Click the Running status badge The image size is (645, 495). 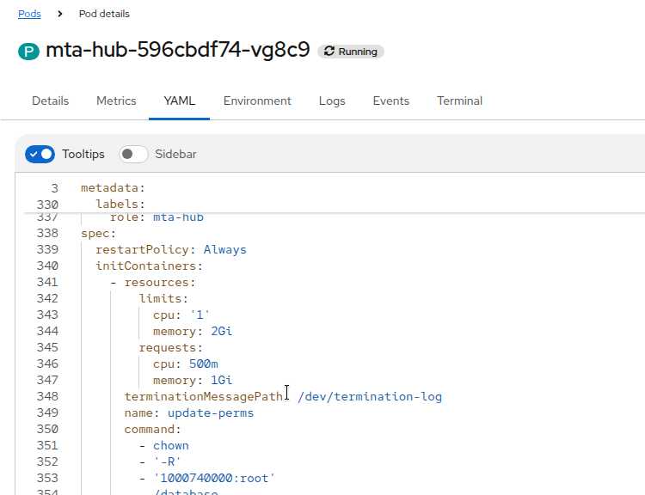click(x=351, y=52)
